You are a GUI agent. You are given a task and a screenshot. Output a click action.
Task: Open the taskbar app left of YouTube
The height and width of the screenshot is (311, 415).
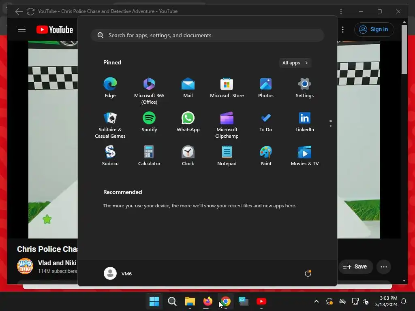244,301
